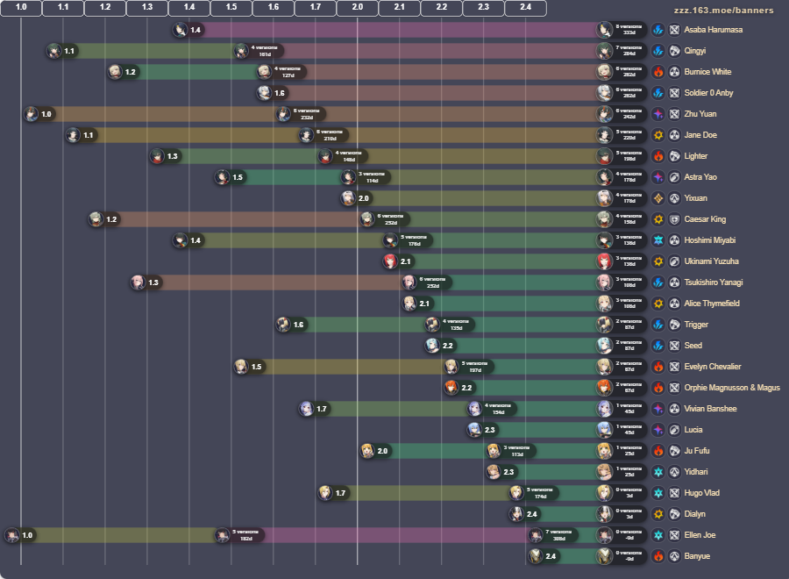789x579 pixels.
Task: Click the specialty icon beside Qingyi
Action: tap(675, 51)
